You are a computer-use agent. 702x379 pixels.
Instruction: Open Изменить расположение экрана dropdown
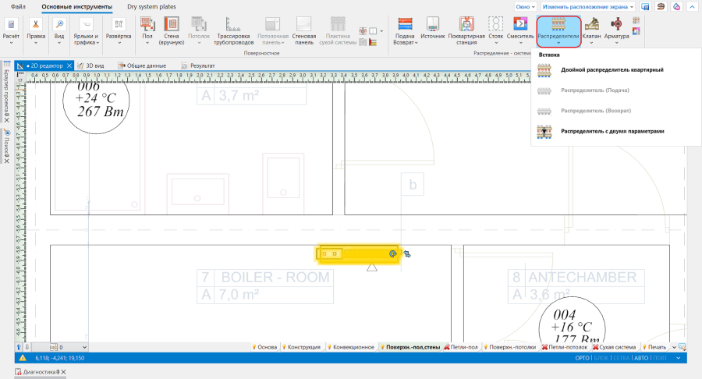pos(588,7)
